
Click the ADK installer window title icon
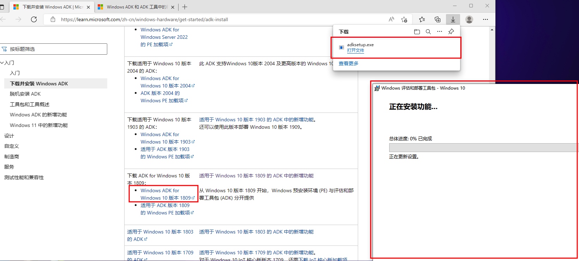coord(377,88)
